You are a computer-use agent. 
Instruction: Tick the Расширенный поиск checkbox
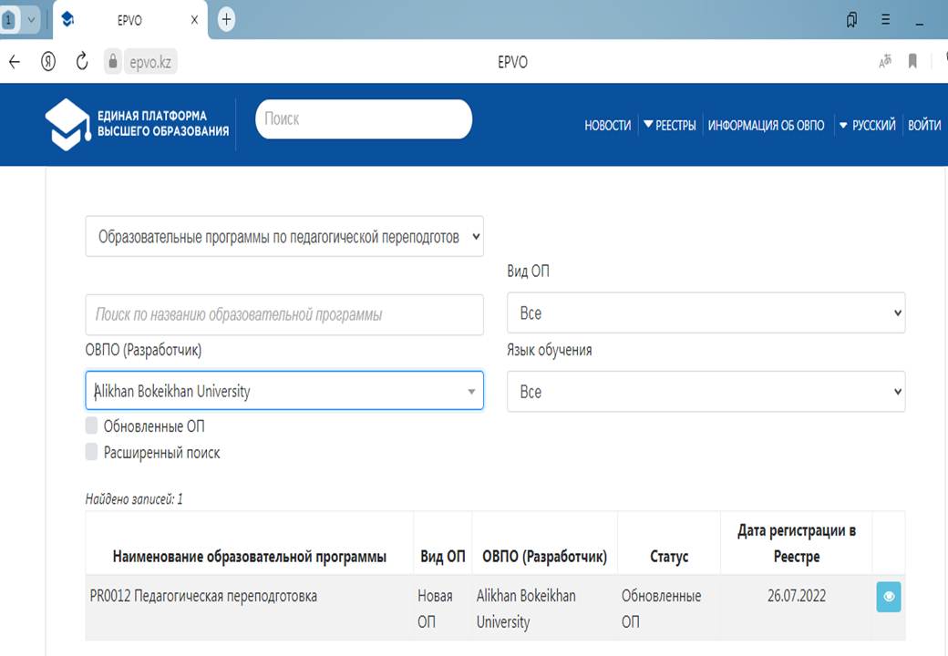click(x=91, y=452)
